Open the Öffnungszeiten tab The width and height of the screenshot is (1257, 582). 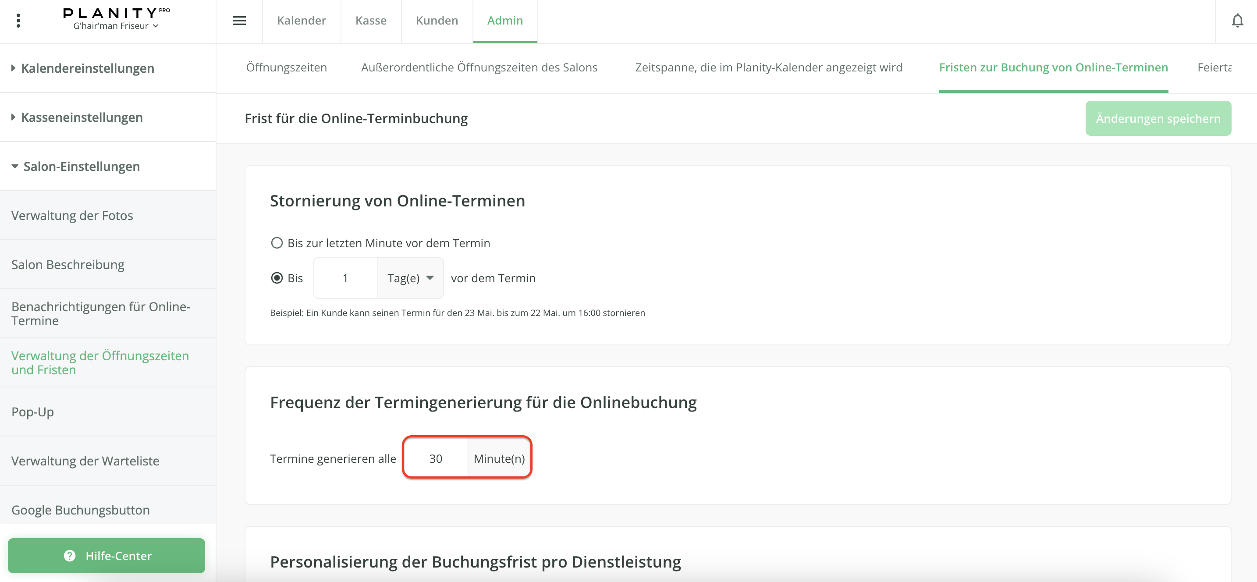[287, 67]
